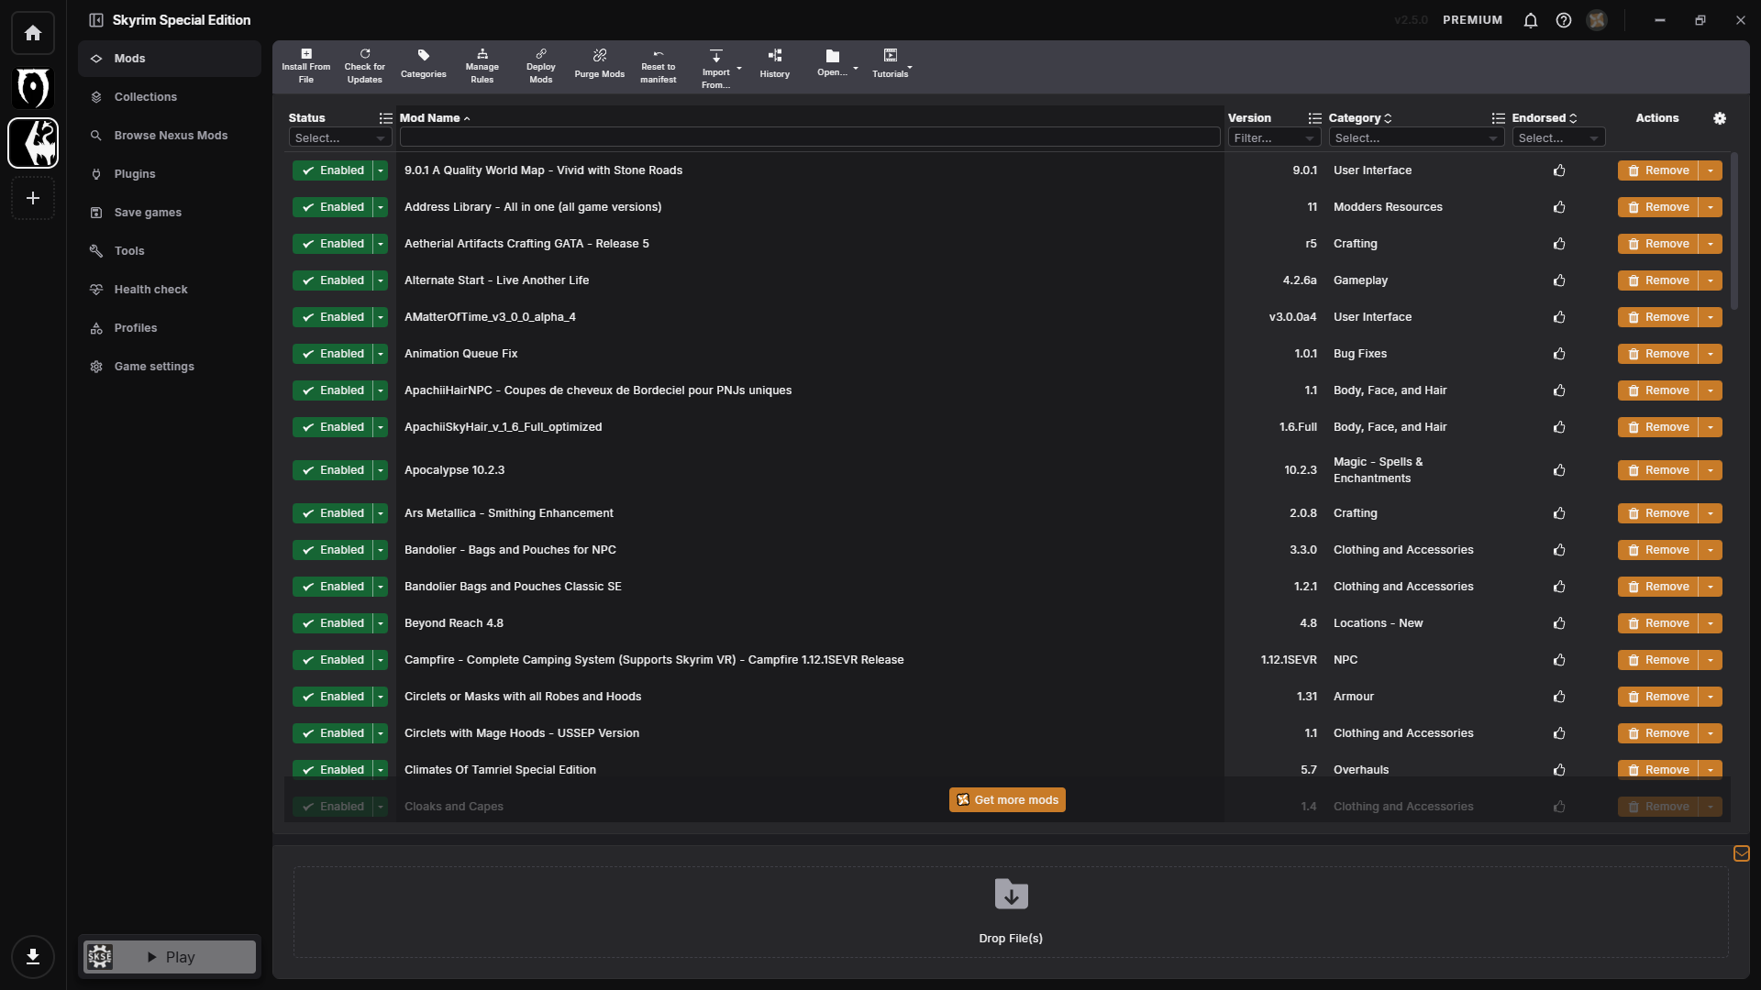Remove Circlets or Masks with all Robes

coord(1658,697)
